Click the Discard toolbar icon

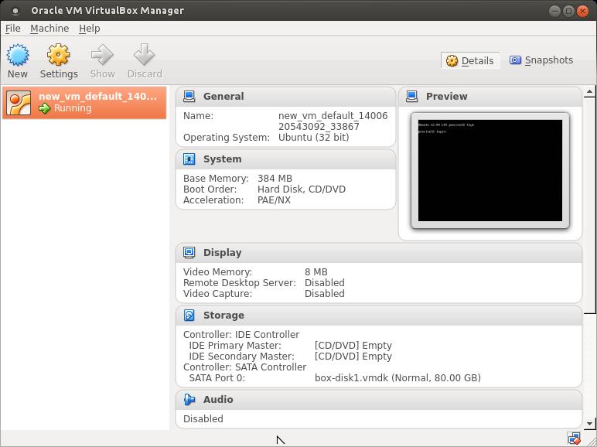(x=145, y=56)
